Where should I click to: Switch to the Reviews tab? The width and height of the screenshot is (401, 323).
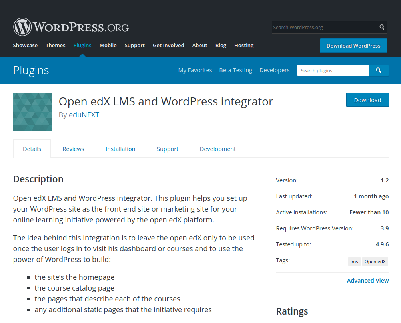(x=73, y=149)
